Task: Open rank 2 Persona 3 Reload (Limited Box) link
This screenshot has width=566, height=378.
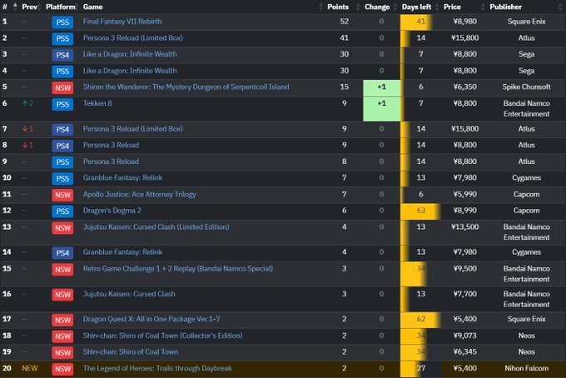Action: [133, 37]
